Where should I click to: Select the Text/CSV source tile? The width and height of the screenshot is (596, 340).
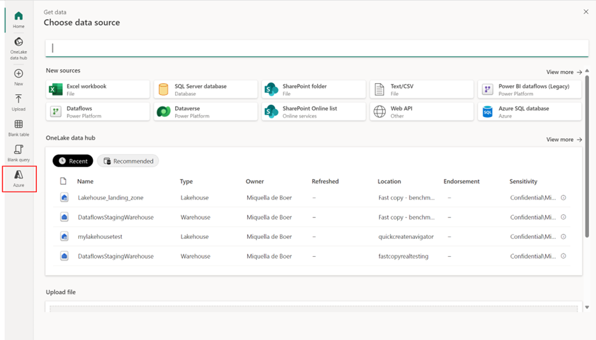(422, 90)
